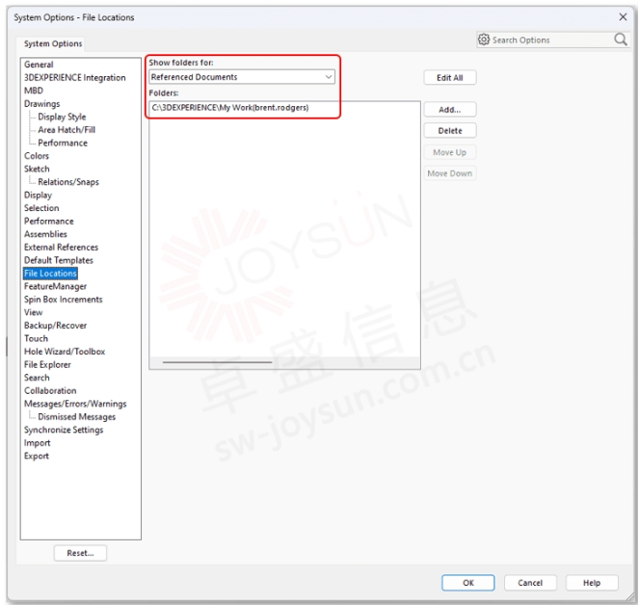Viewport: 639px width, 605px height.
Task: Select File Explorer in options tree
Action: [x=47, y=364]
